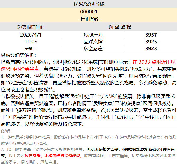Select the 多空悬崖 label in the table
The image size is (177, 164).
(93, 48)
